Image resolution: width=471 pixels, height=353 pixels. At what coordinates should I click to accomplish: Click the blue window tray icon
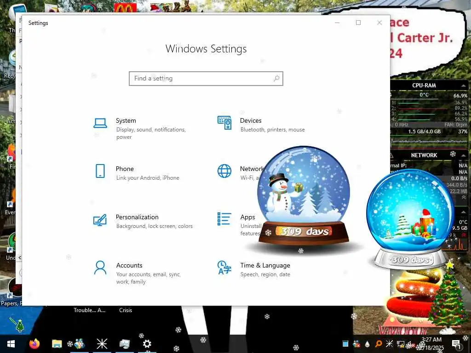pos(345,344)
